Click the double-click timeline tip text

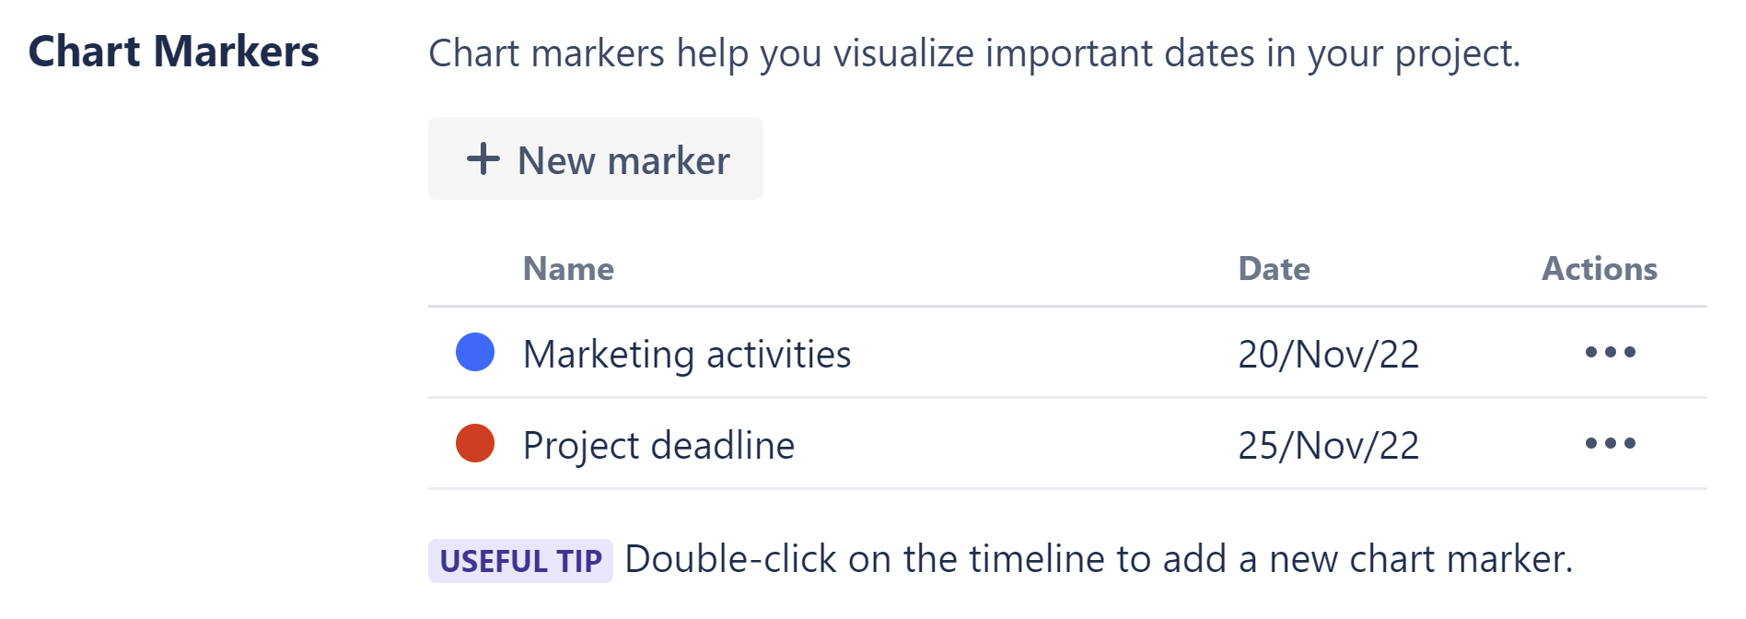tap(1098, 559)
